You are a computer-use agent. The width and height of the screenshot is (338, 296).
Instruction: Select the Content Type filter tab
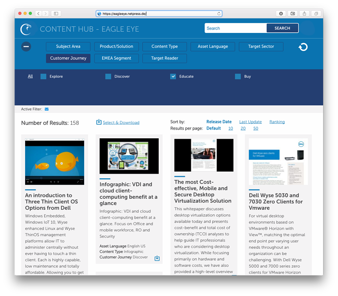pos(164,47)
